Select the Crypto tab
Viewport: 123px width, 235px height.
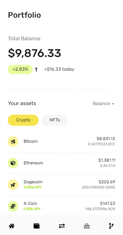pyautogui.click(x=23, y=120)
